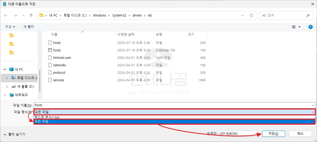Viewport: 317px width, 142px height.
Task: Select 네트워크 in navigation pane
Action: pos(21,95)
